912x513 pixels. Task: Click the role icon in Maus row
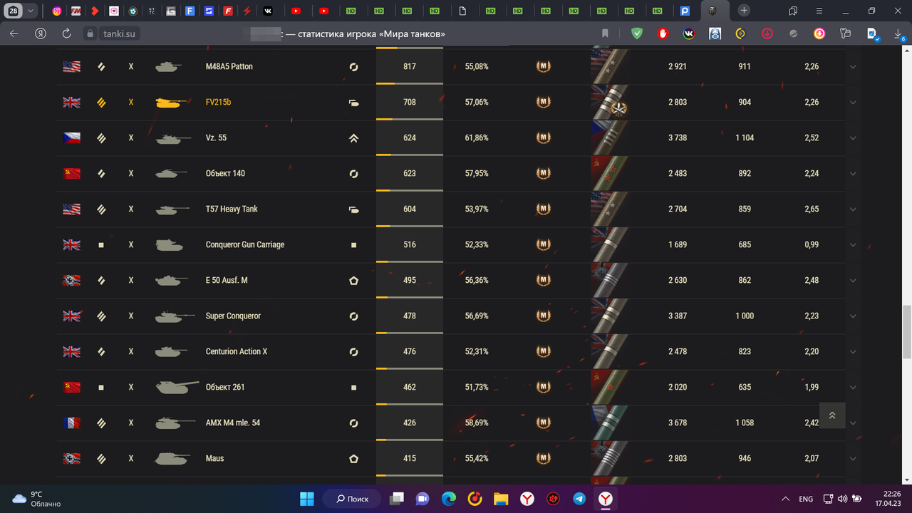[x=353, y=458]
